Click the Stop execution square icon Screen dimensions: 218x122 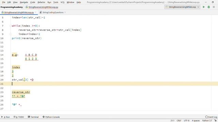[214, 7]
